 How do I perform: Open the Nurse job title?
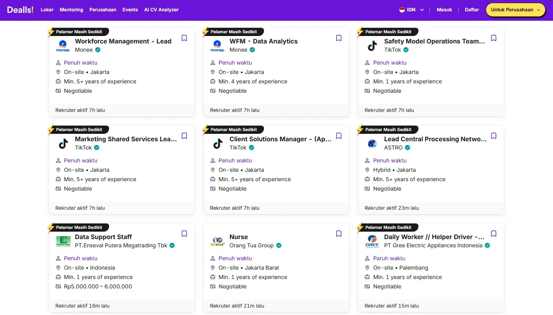[x=239, y=237]
